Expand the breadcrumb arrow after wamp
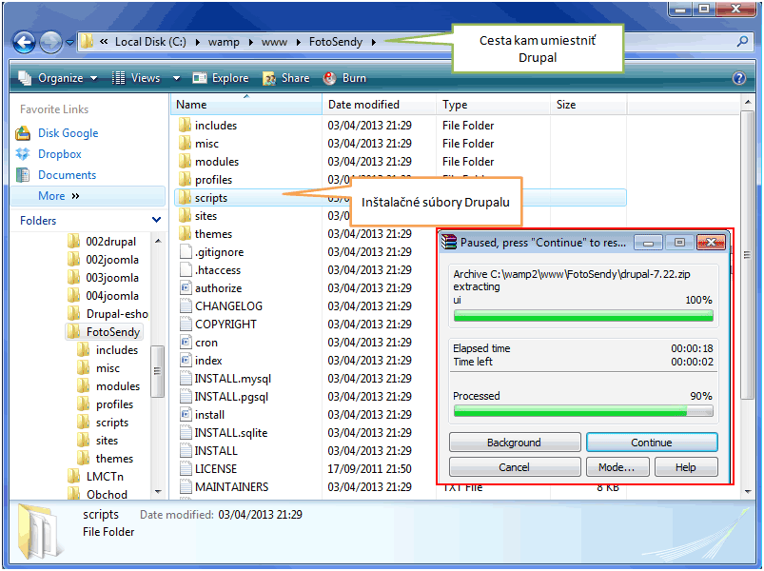 point(250,42)
